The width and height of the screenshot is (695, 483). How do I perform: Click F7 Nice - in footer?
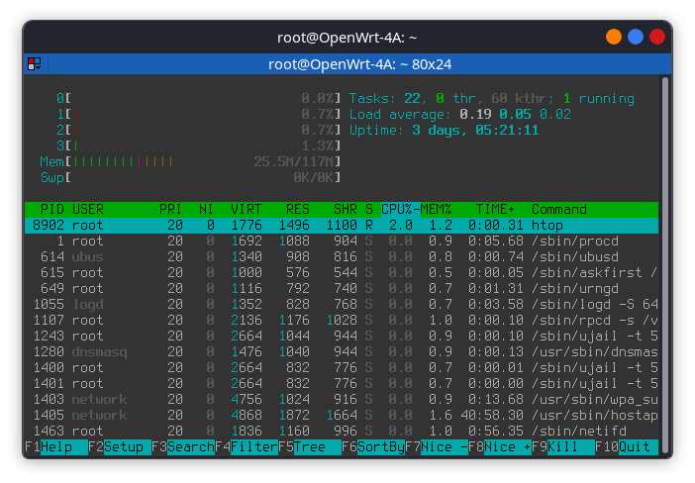[x=437, y=446]
